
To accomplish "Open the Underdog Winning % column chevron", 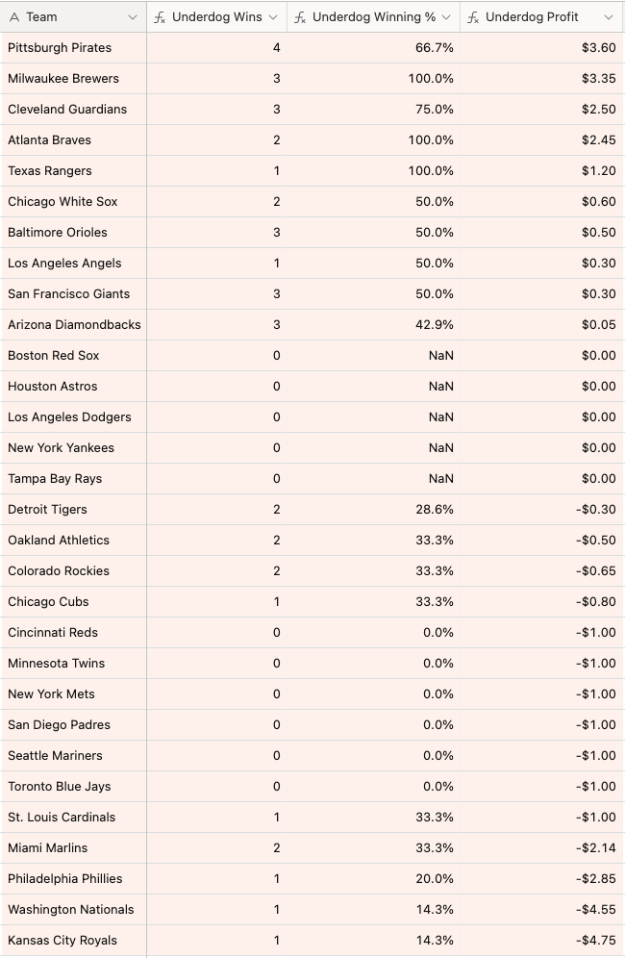I will (x=446, y=17).
